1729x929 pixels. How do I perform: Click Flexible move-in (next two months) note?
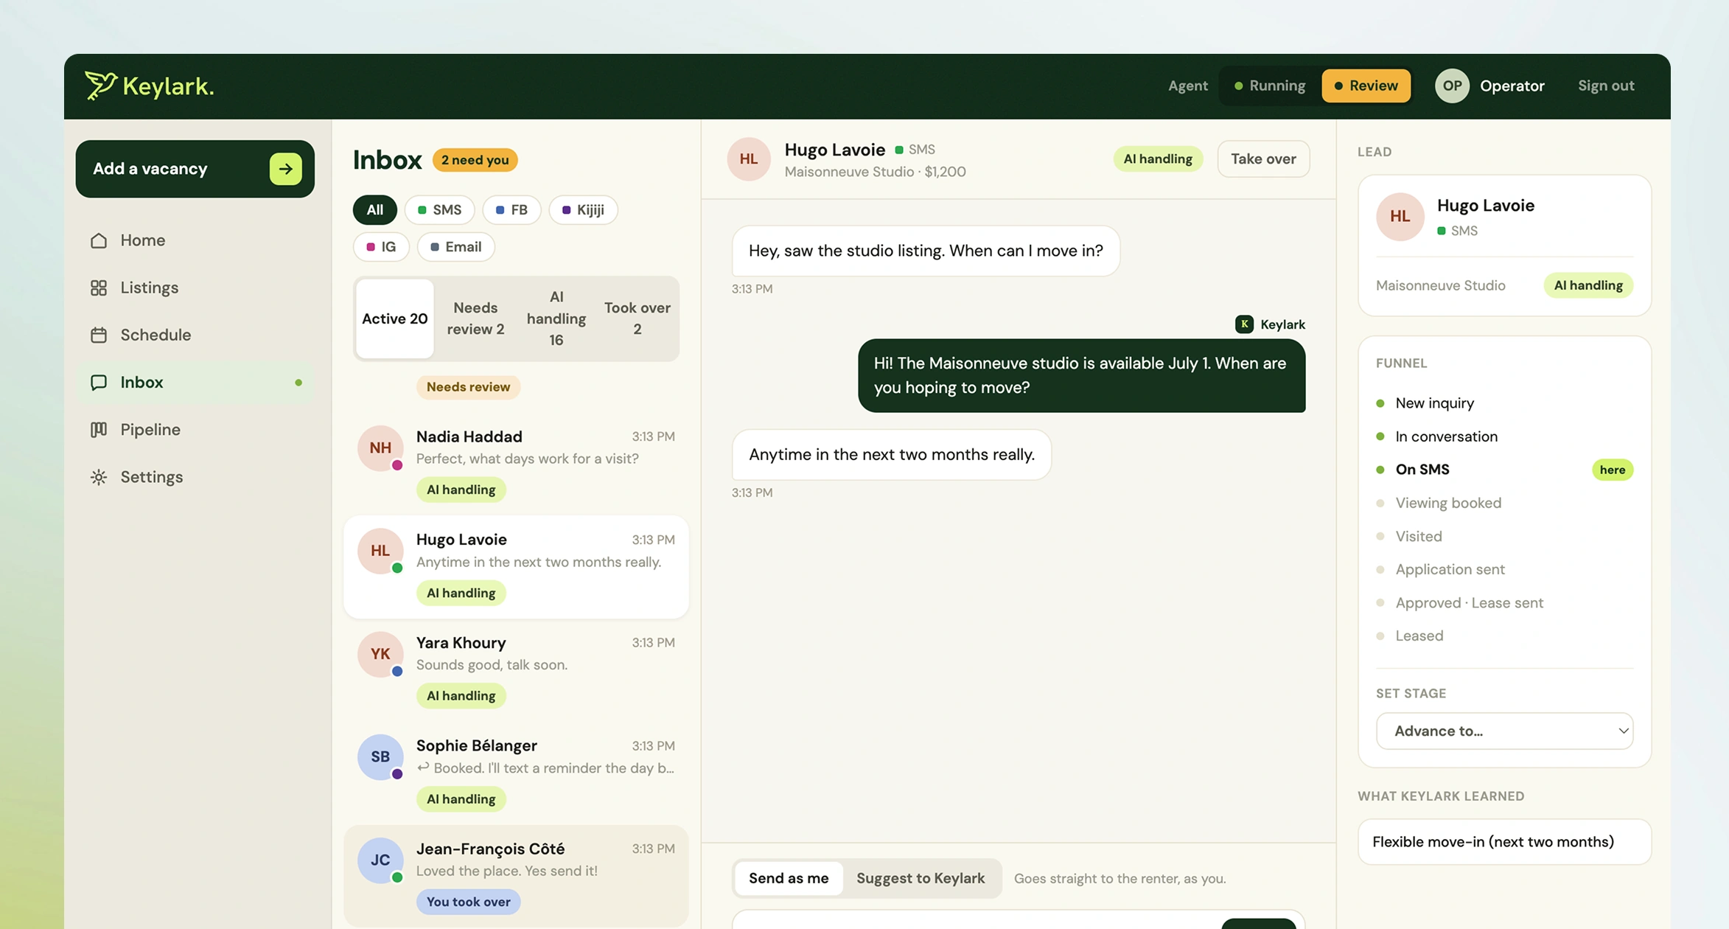tap(1504, 842)
